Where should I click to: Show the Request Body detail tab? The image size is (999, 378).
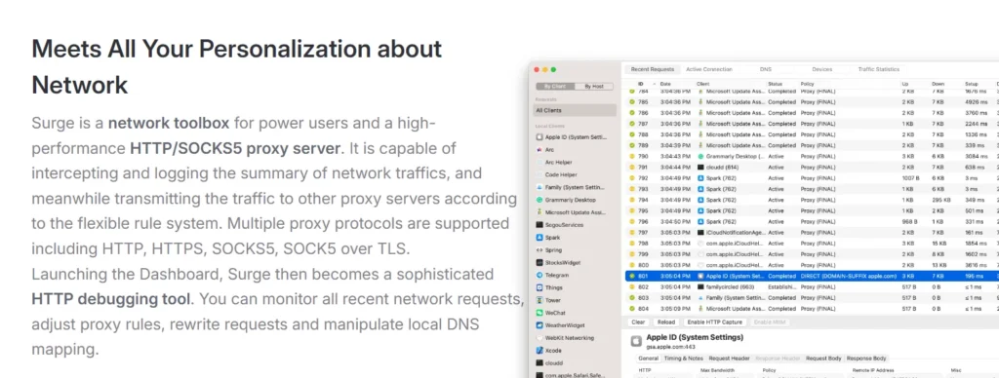(823, 359)
